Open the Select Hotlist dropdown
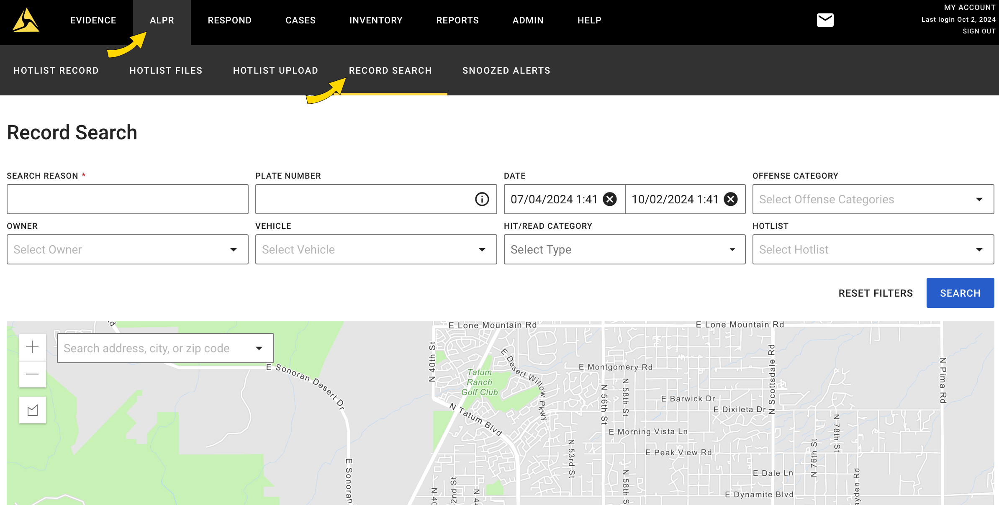This screenshot has width=999, height=505. click(x=979, y=250)
